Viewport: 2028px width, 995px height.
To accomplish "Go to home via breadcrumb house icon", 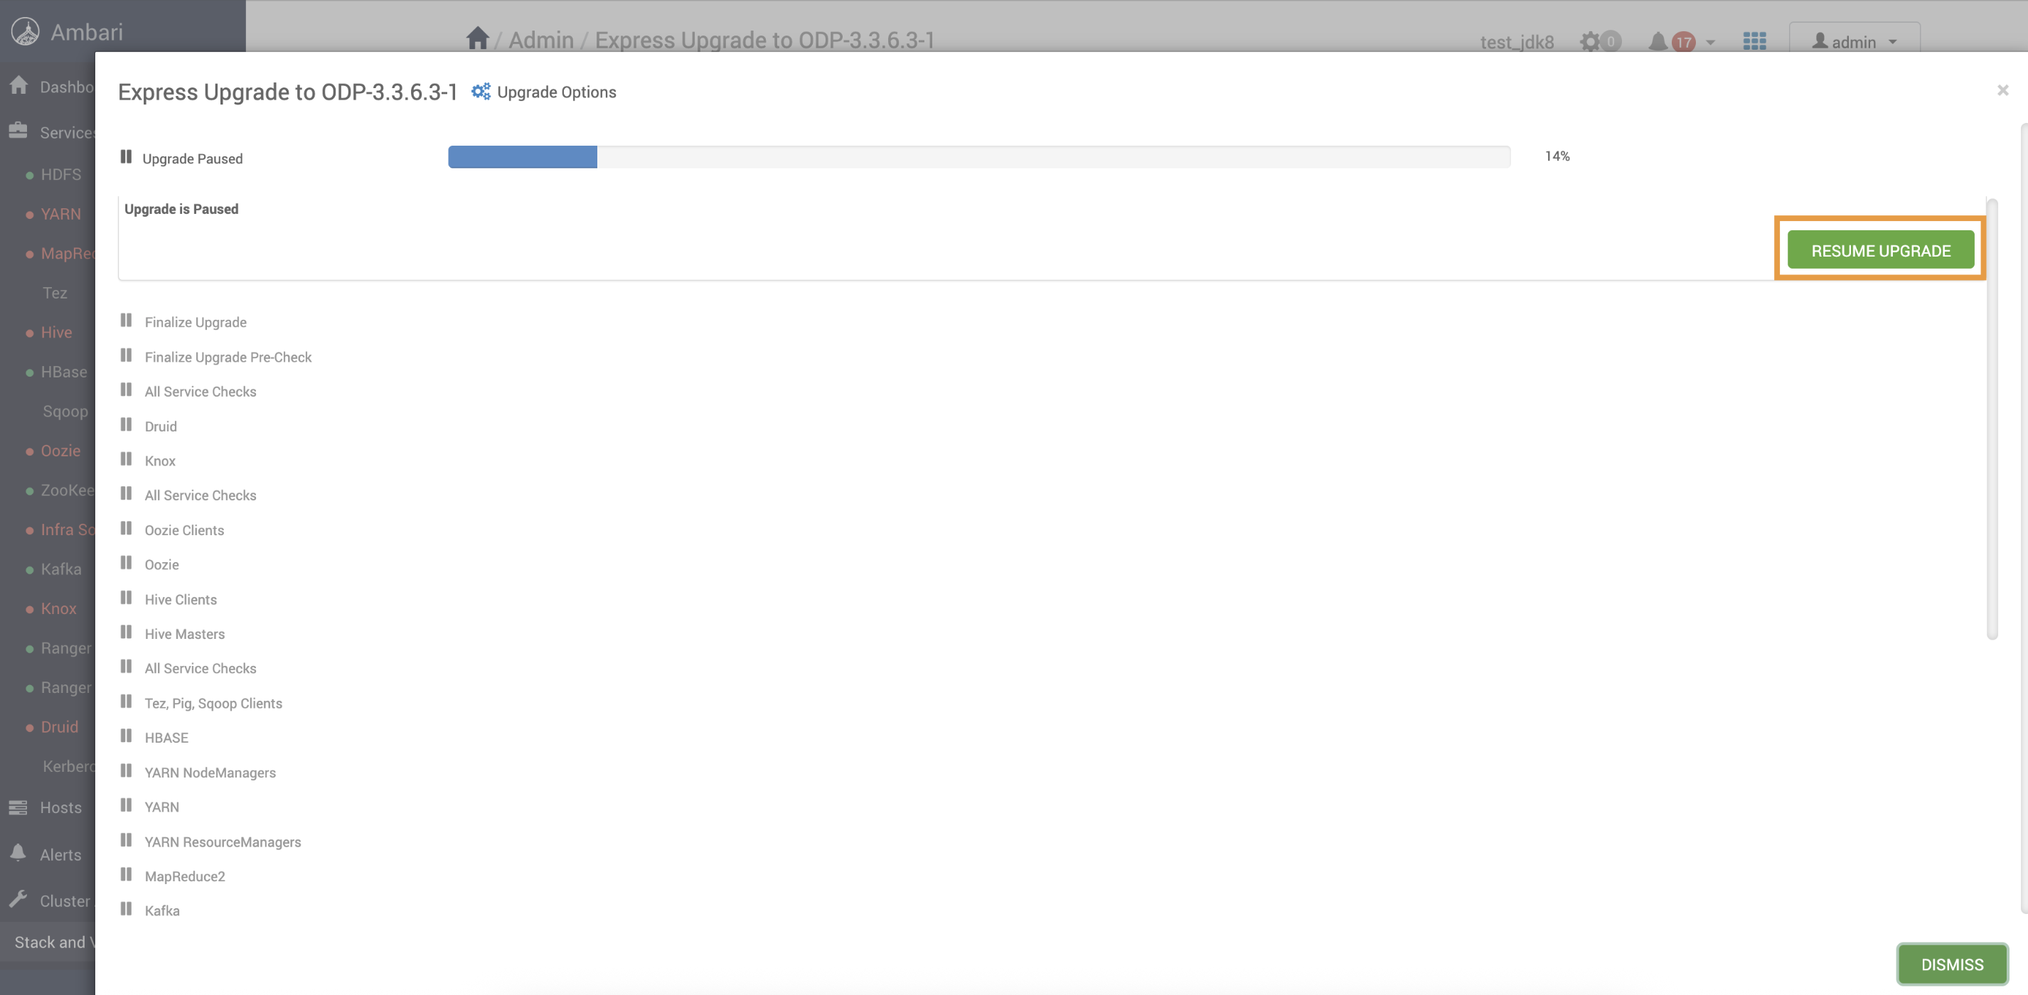I will click(x=477, y=38).
